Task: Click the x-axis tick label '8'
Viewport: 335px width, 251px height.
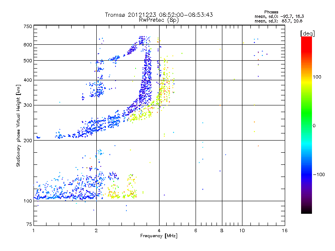Action: pyautogui.click(x=222, y=231)
